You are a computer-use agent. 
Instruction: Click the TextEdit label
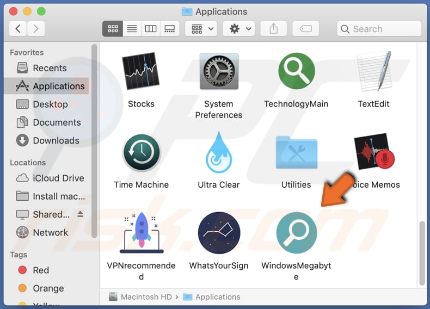tap(373, 104)
